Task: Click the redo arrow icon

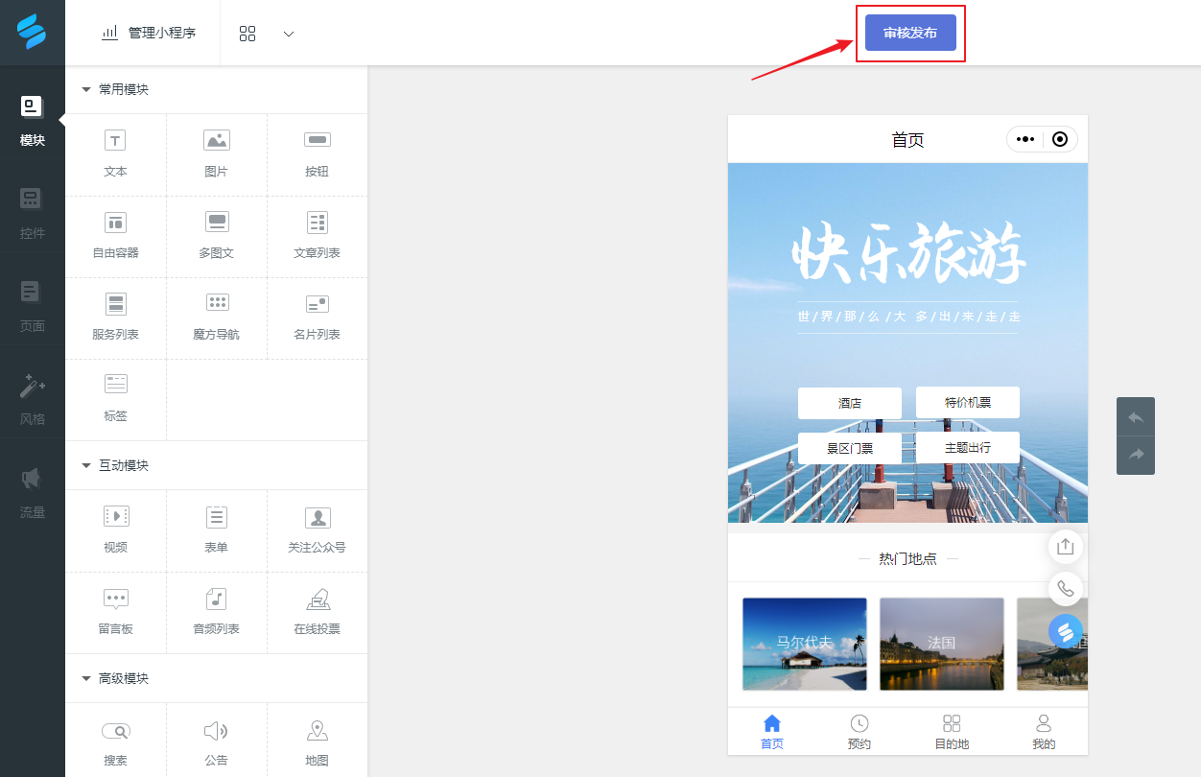Action: 1136,455
